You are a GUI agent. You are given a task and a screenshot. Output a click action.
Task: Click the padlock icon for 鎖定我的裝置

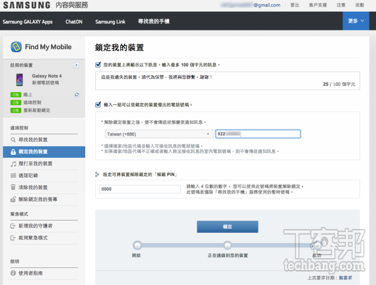13,152
